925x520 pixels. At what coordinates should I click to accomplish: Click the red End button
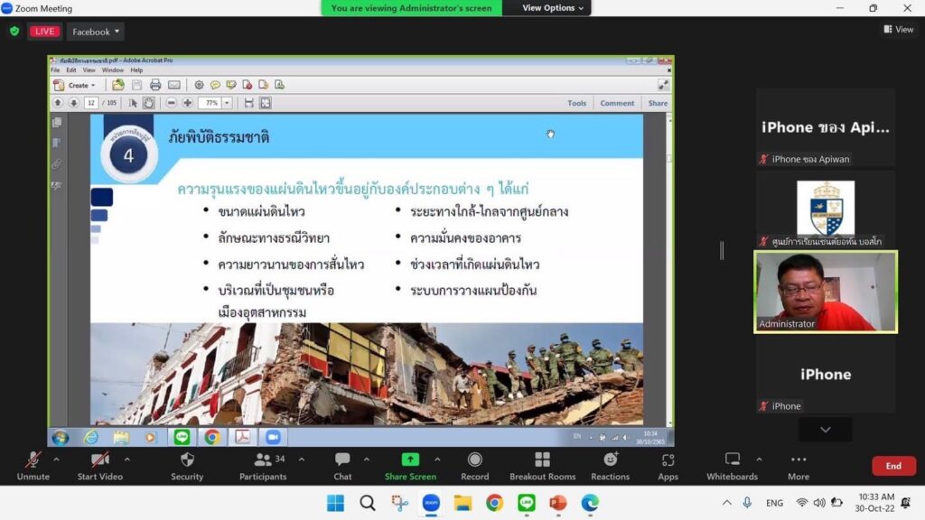tap(892, 466)
